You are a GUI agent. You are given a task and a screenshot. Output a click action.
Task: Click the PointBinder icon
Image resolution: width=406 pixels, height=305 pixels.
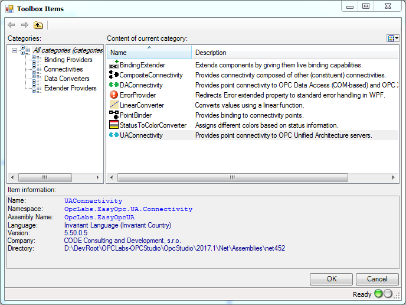click(x=114, y=115)
